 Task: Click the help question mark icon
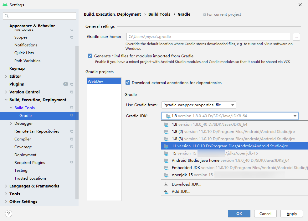(8, 213)
